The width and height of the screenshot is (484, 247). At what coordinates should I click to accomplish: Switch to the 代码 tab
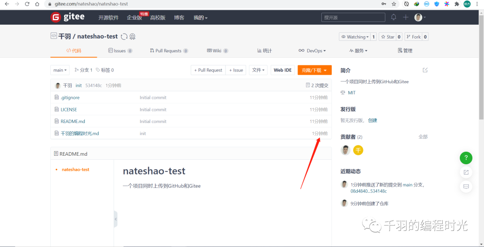[x=74, y=51]
